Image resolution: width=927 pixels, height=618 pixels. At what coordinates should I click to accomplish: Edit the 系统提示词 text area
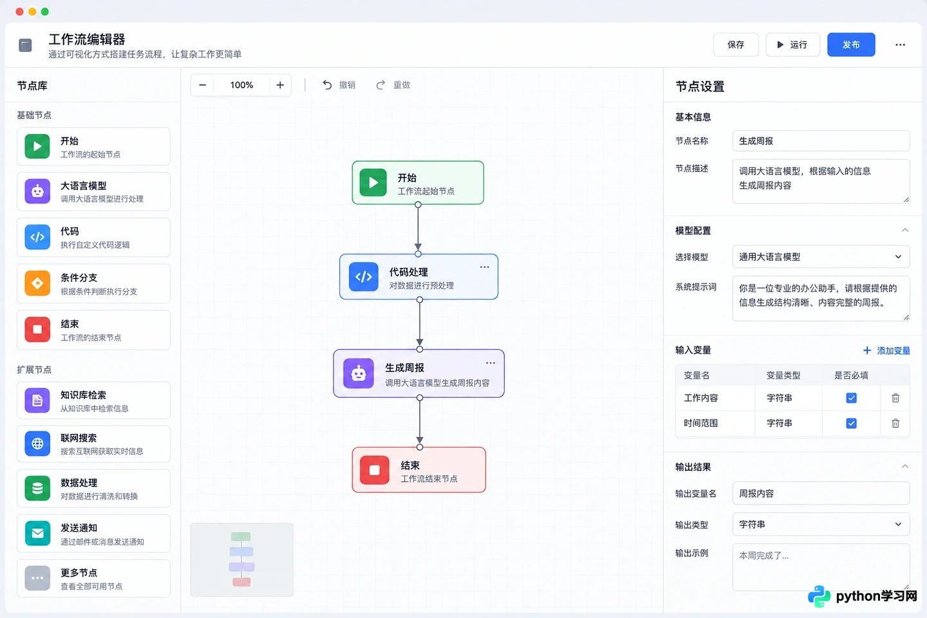pos(821,298)
